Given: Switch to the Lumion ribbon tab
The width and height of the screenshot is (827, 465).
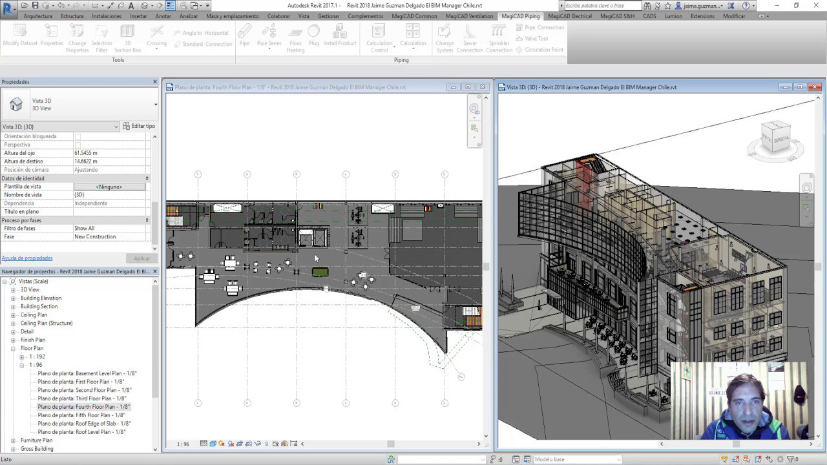Looking at the screenshot, I should coord(673,16).
